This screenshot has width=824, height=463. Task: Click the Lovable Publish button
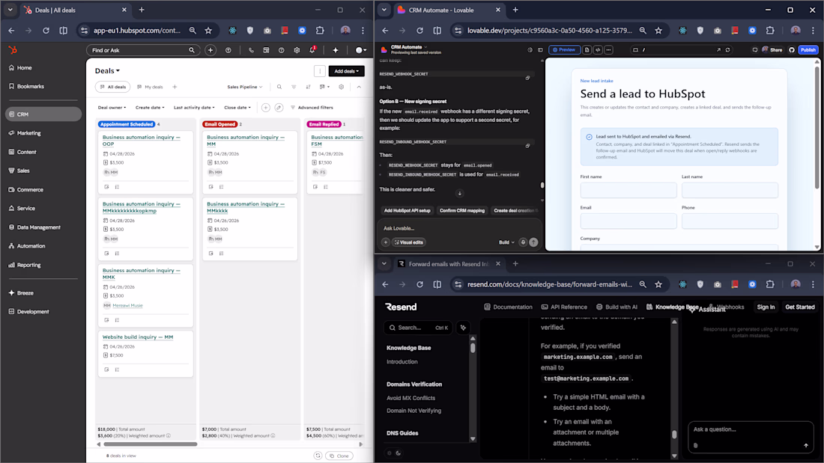coord(808,50)
